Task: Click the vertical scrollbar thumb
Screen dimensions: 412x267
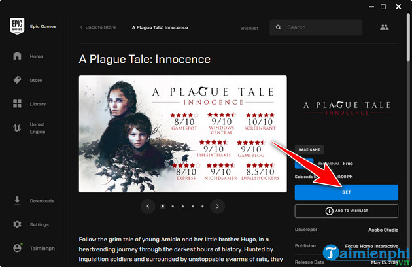Action: coord(408,37)
